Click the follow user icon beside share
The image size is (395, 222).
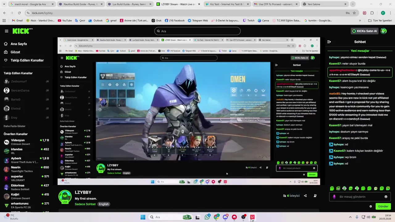tap(315, 196)
